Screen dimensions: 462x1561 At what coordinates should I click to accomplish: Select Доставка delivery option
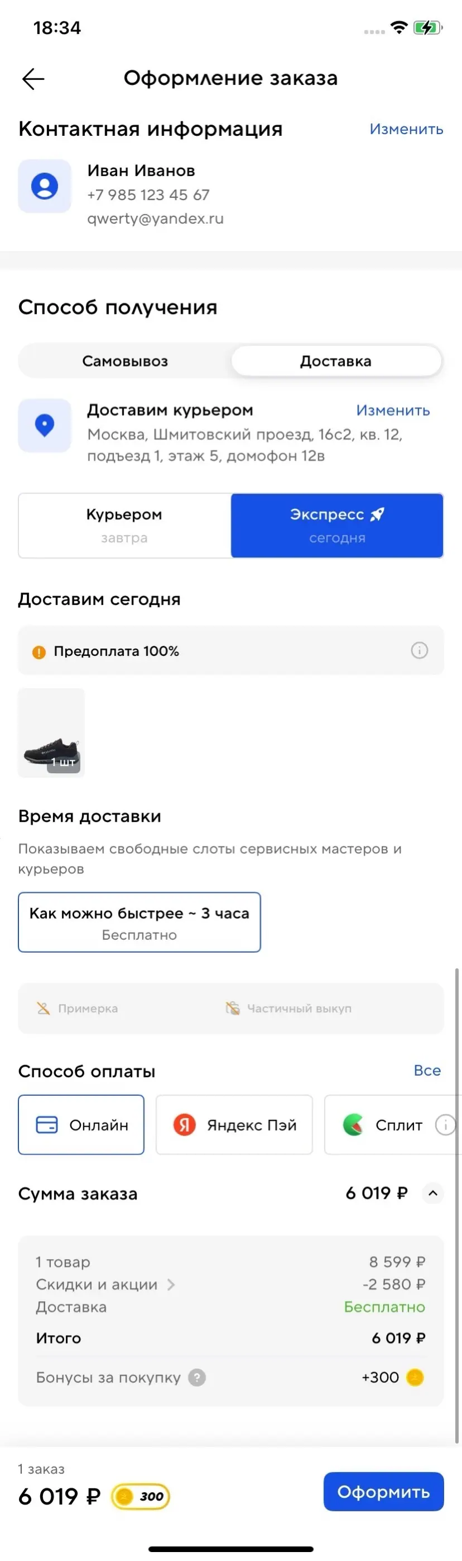click(x=335, y=361)
